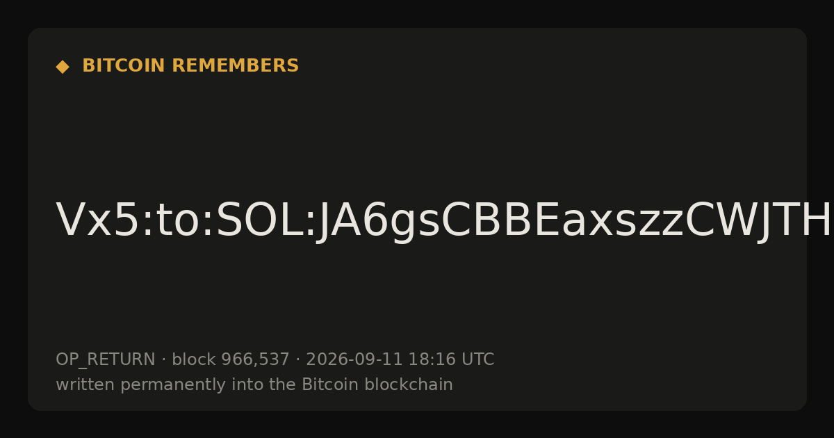The width and height of the screenshot is (834, 438).
Task: Click the empty card area below the header
Action: point(417,139)
